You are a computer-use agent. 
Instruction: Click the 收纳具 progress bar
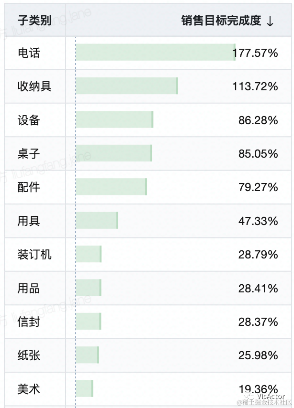(x=127, y=86)
